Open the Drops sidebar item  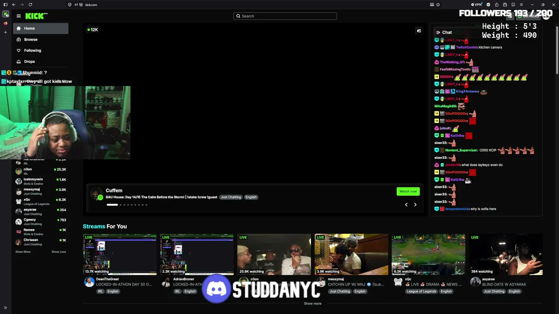pos(41,61)
